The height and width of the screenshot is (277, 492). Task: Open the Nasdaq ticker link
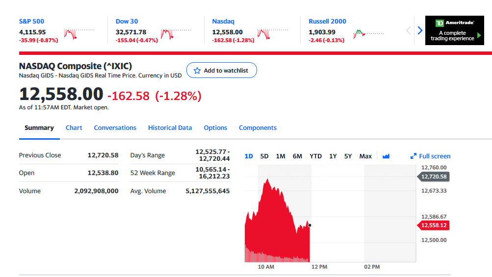coord(223,22)
